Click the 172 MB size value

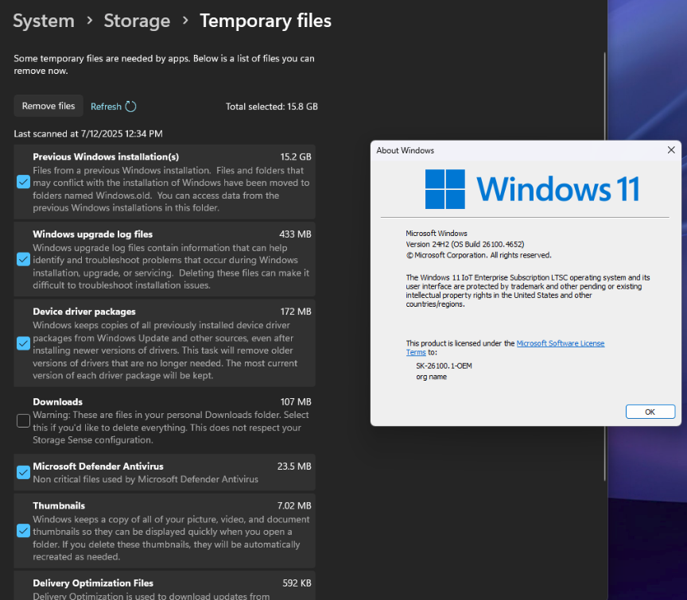tap(296, 312)
